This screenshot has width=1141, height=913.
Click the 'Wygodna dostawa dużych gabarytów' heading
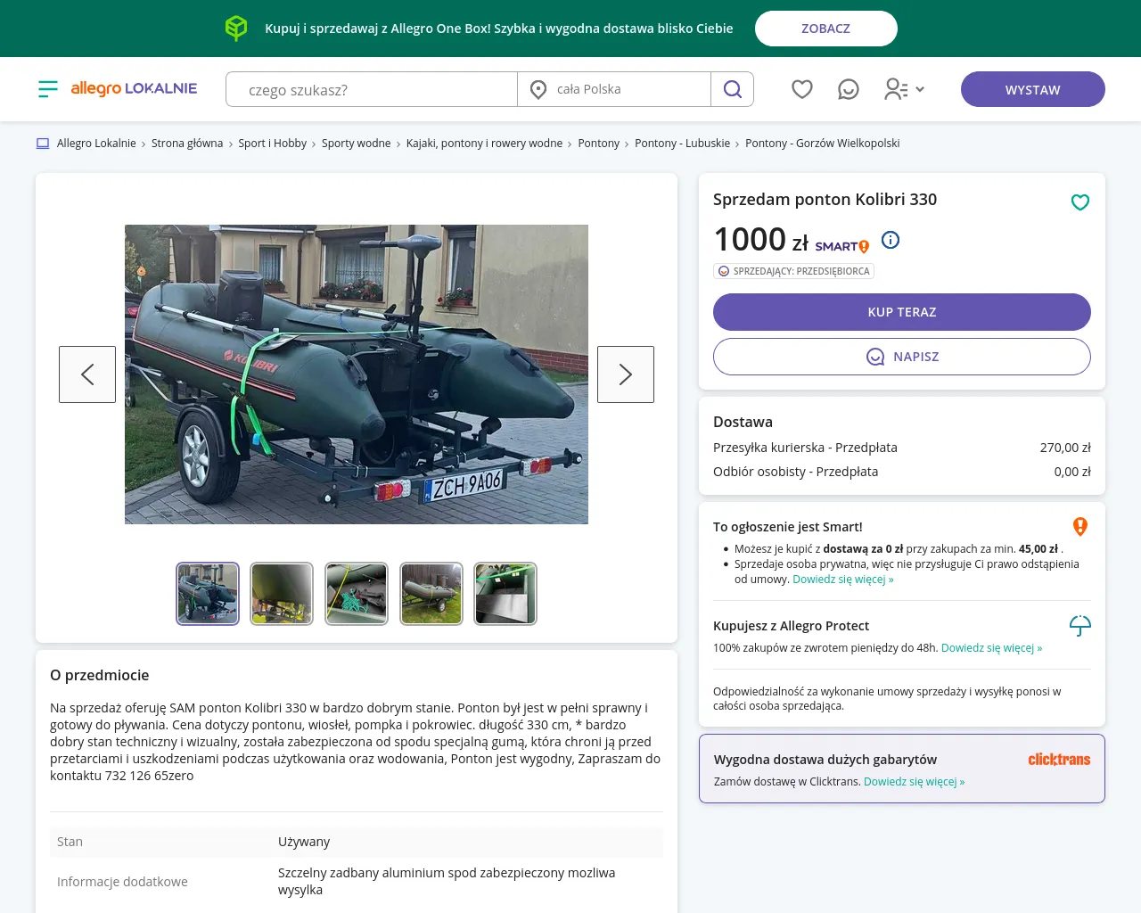[x=825, y=760]
